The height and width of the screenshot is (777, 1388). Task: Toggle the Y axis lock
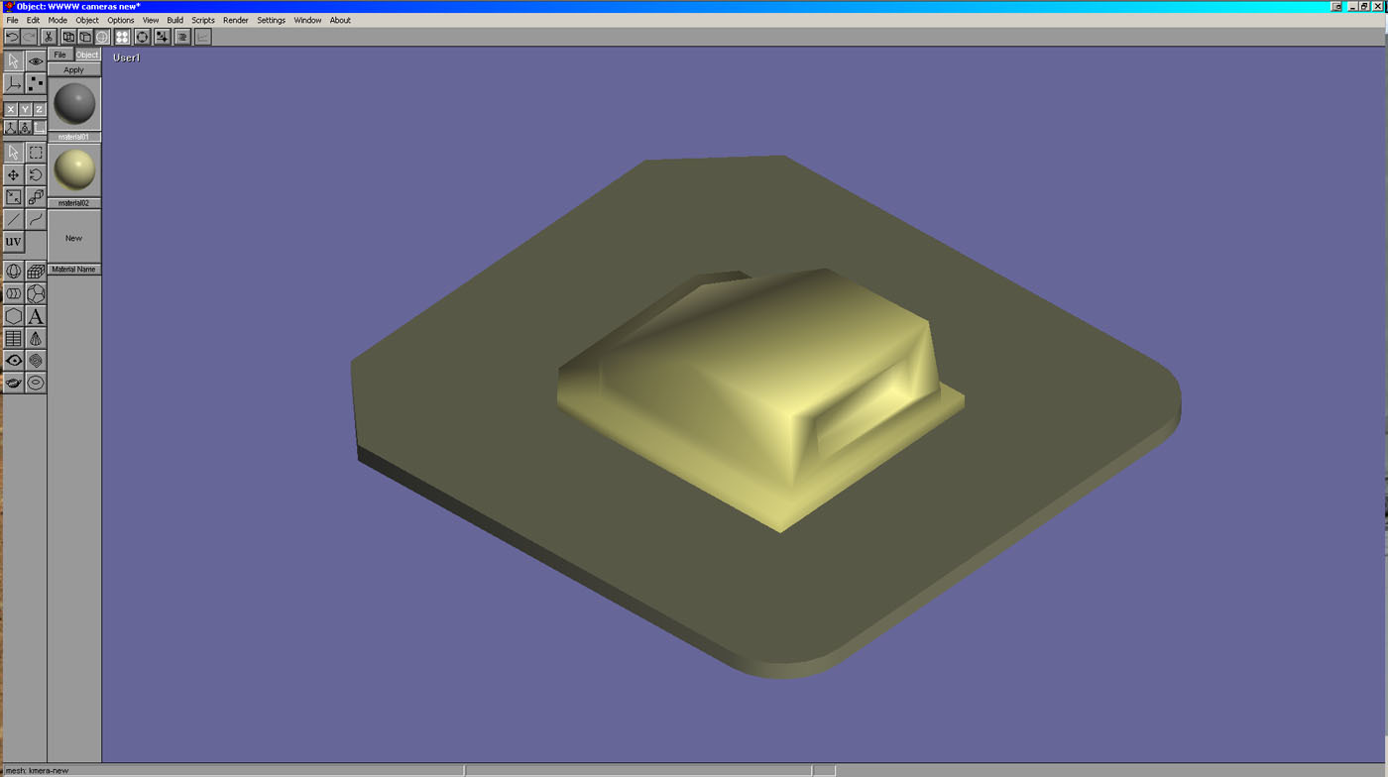(25, 109)
